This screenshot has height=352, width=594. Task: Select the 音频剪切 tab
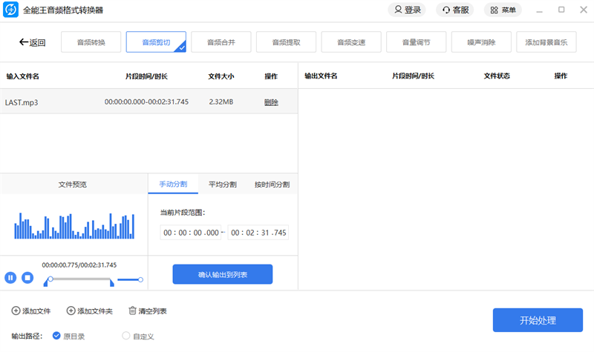156,42
